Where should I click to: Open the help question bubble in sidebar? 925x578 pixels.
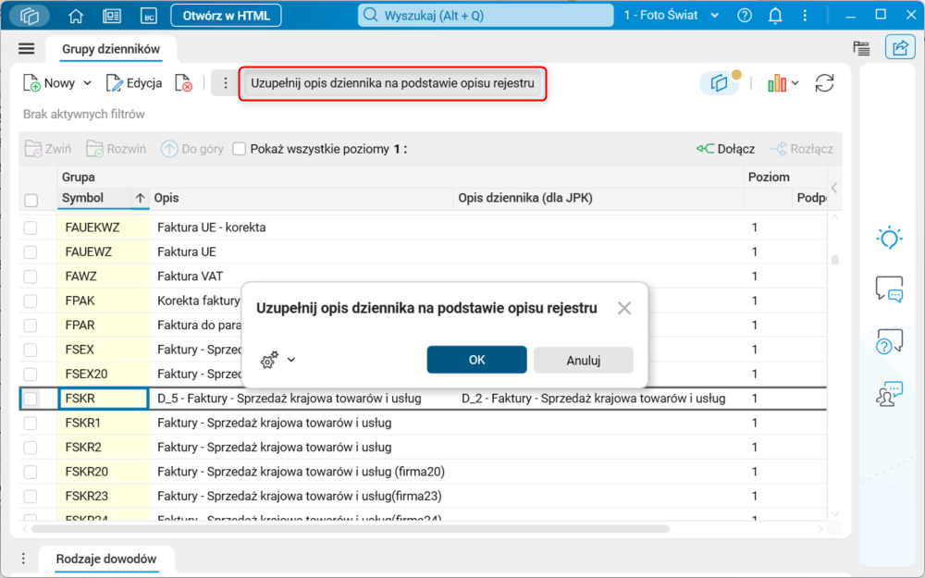tap(889, 342)
